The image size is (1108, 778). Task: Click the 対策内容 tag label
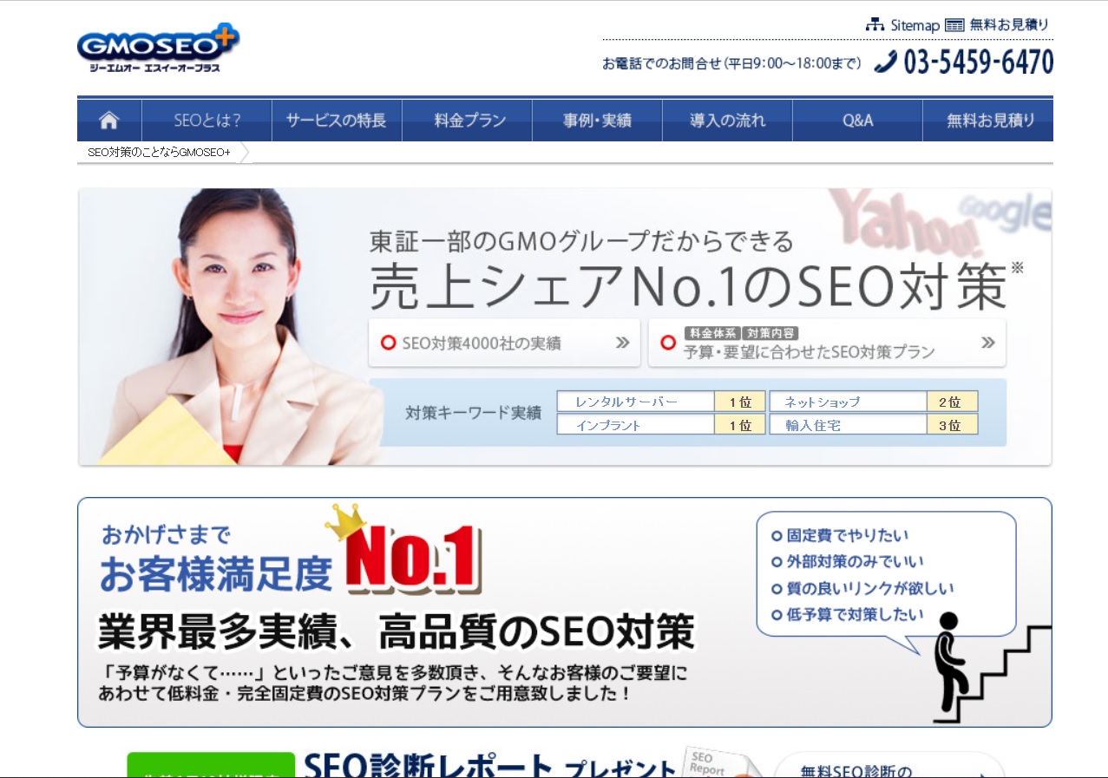click(770, 332)
